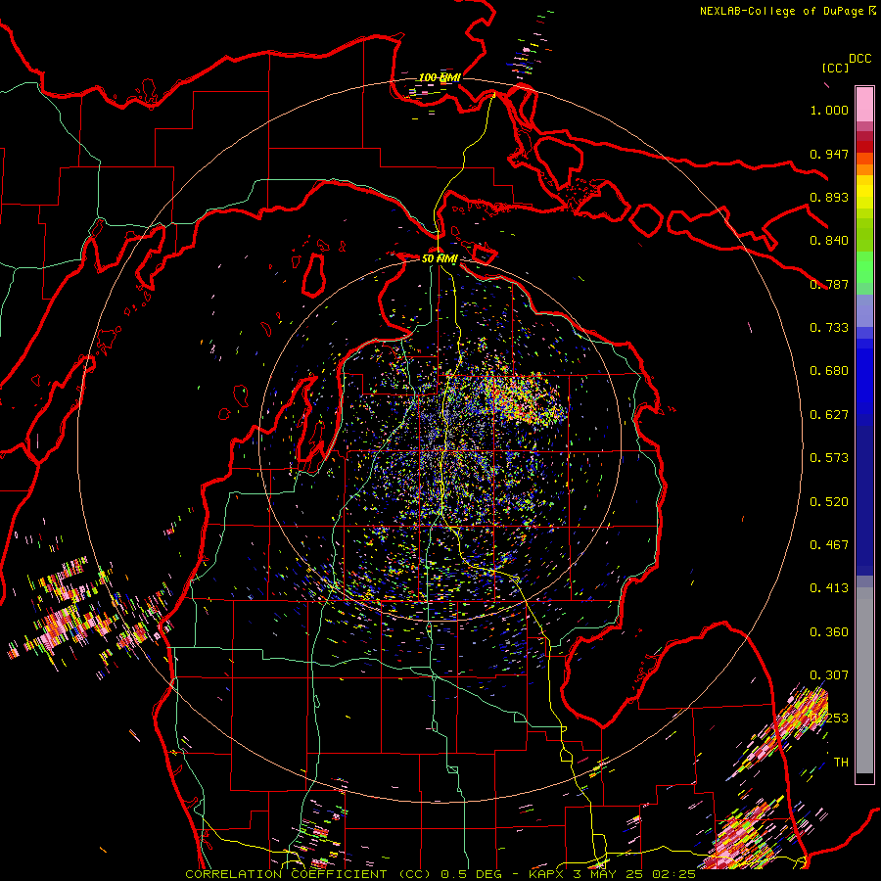Image resolution: width=881 pixels, height=881 pixels.
Task: Select the 1.000 scale value
Action: (x=829, y=110)
